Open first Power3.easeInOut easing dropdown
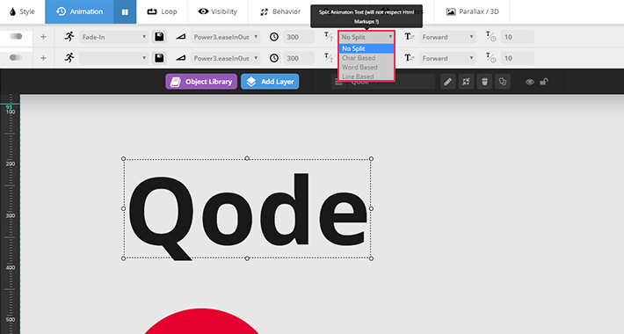Image resolution: width=624 pixels, height=334 pixels. click(x=226, y=37)
